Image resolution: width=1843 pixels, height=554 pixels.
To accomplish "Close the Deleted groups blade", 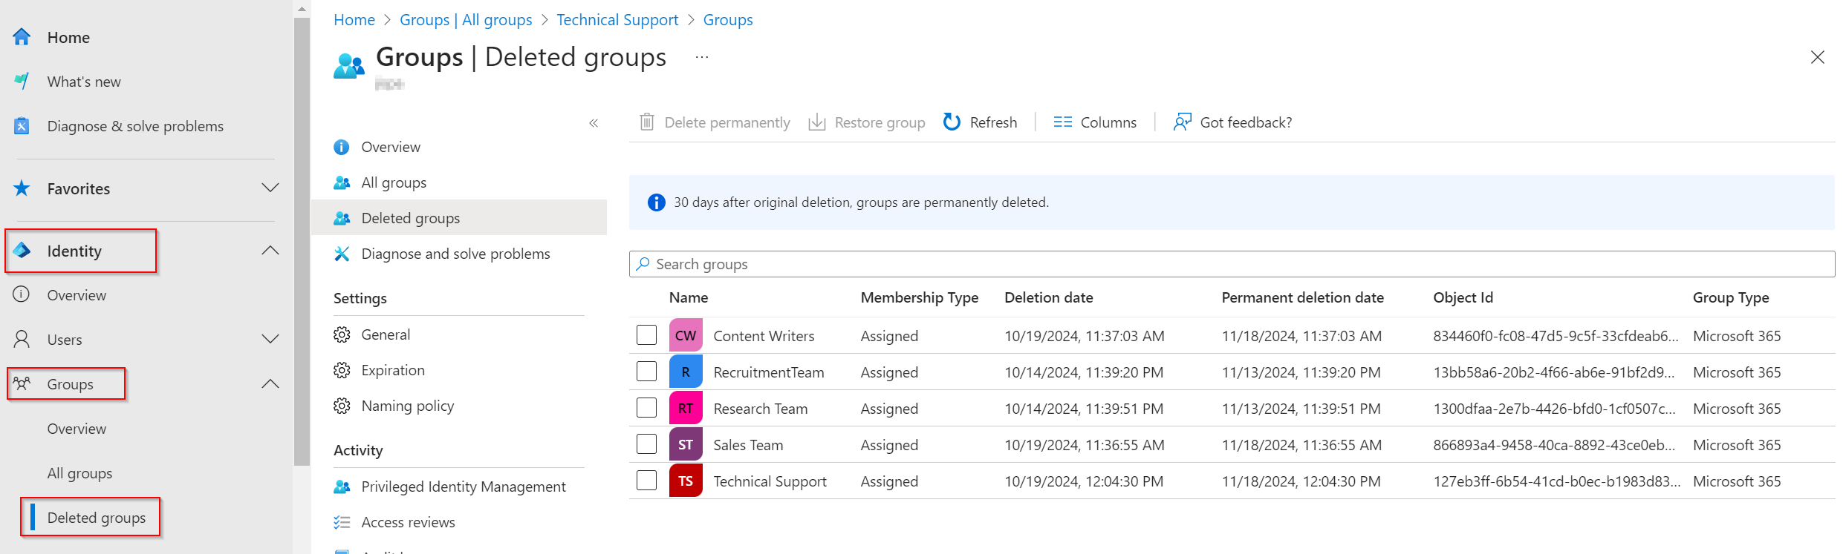I will (1818, 57).
